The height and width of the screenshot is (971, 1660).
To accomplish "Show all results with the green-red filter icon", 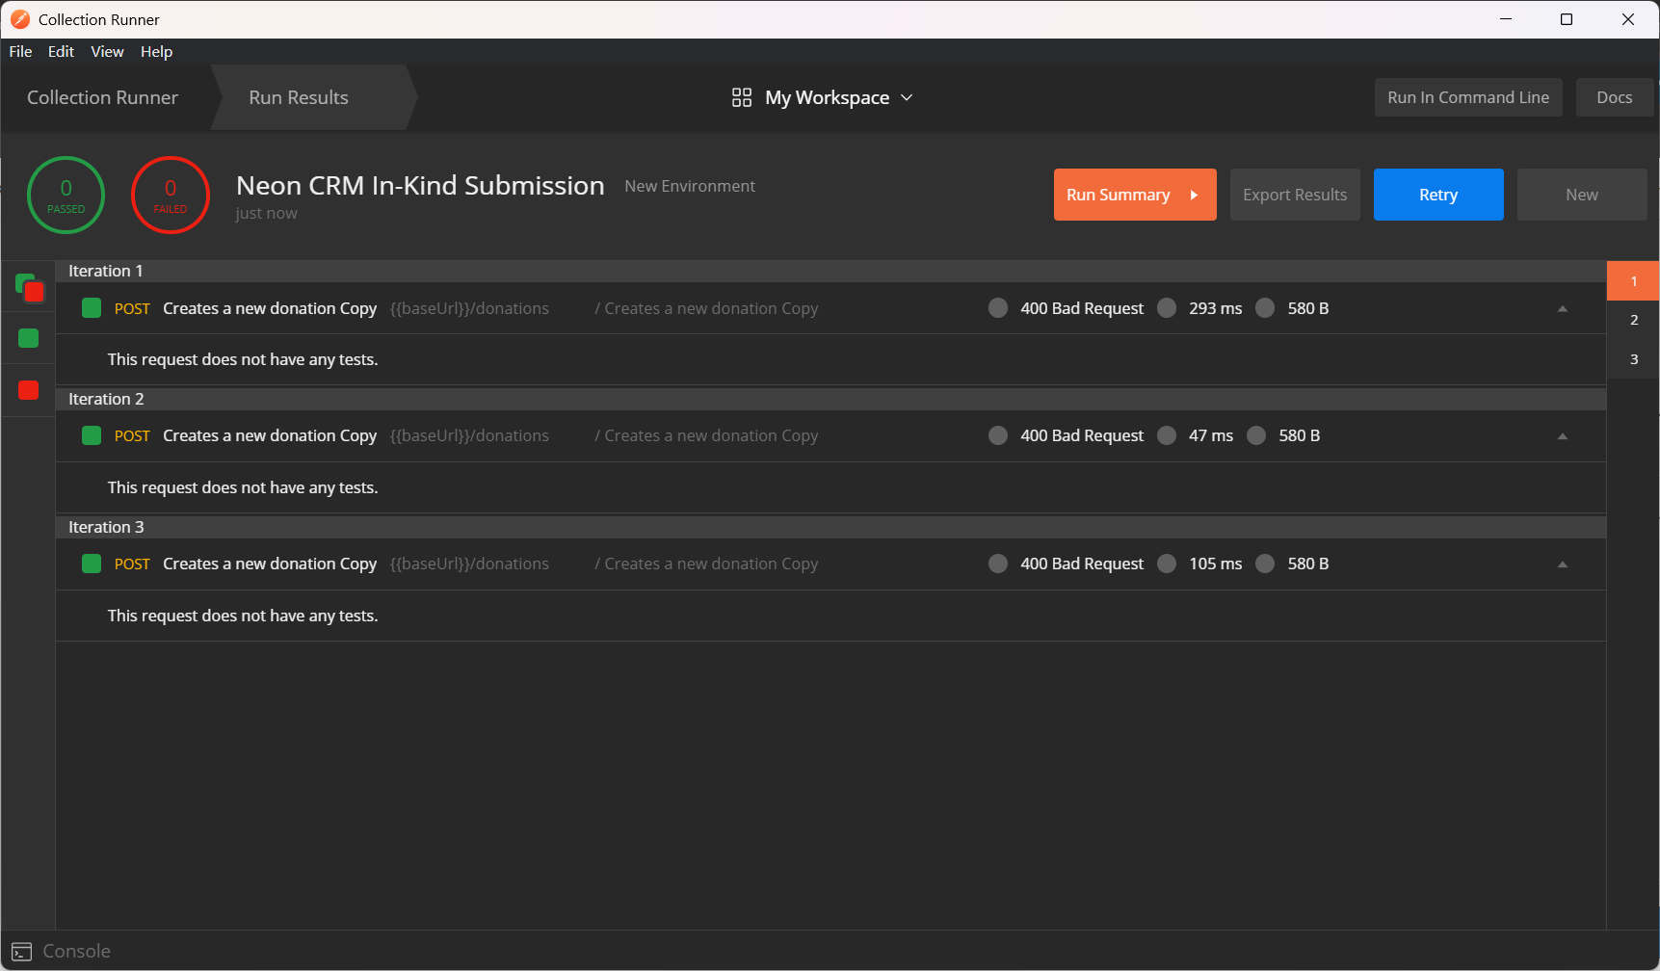I will pos(30,287).
